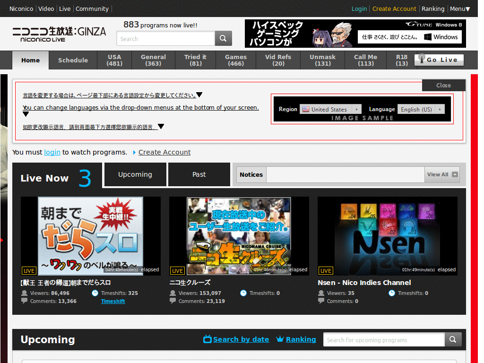Click the magnifier search icon beside the top search box

coord(223,38)
